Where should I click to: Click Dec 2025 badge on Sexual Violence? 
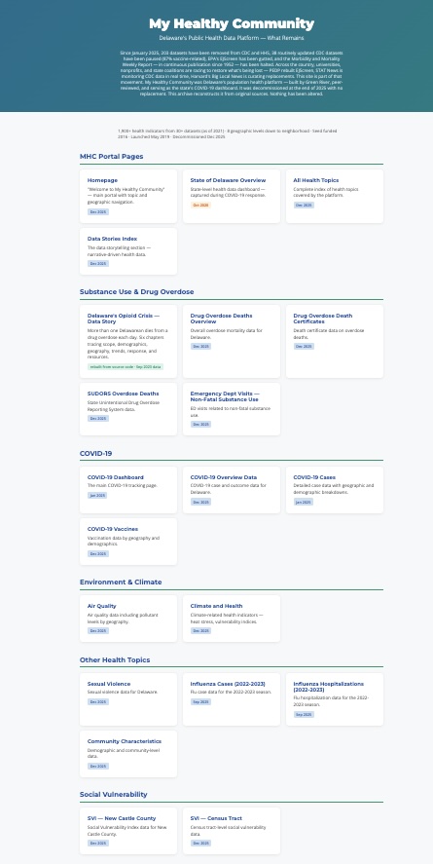click(x=98, y=702)
